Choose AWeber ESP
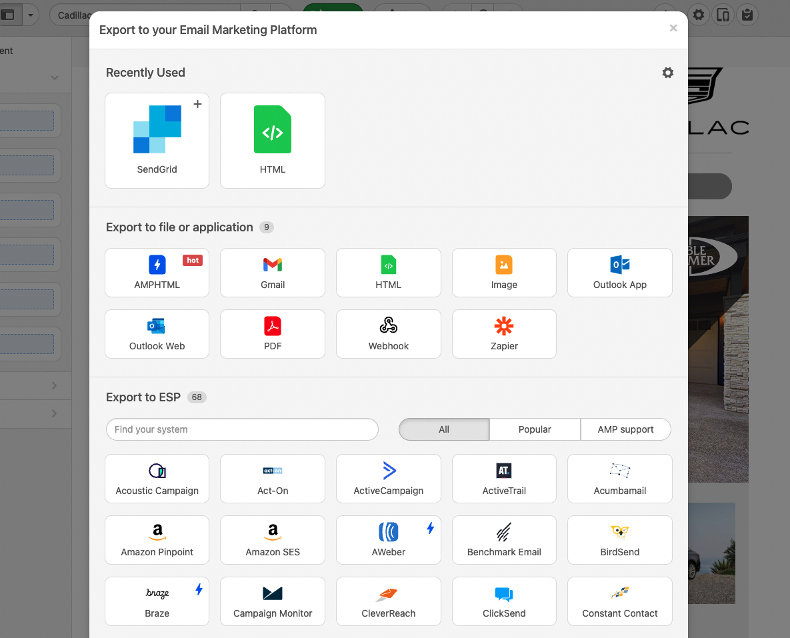The image size is (790, 638). tap(389, 540)
